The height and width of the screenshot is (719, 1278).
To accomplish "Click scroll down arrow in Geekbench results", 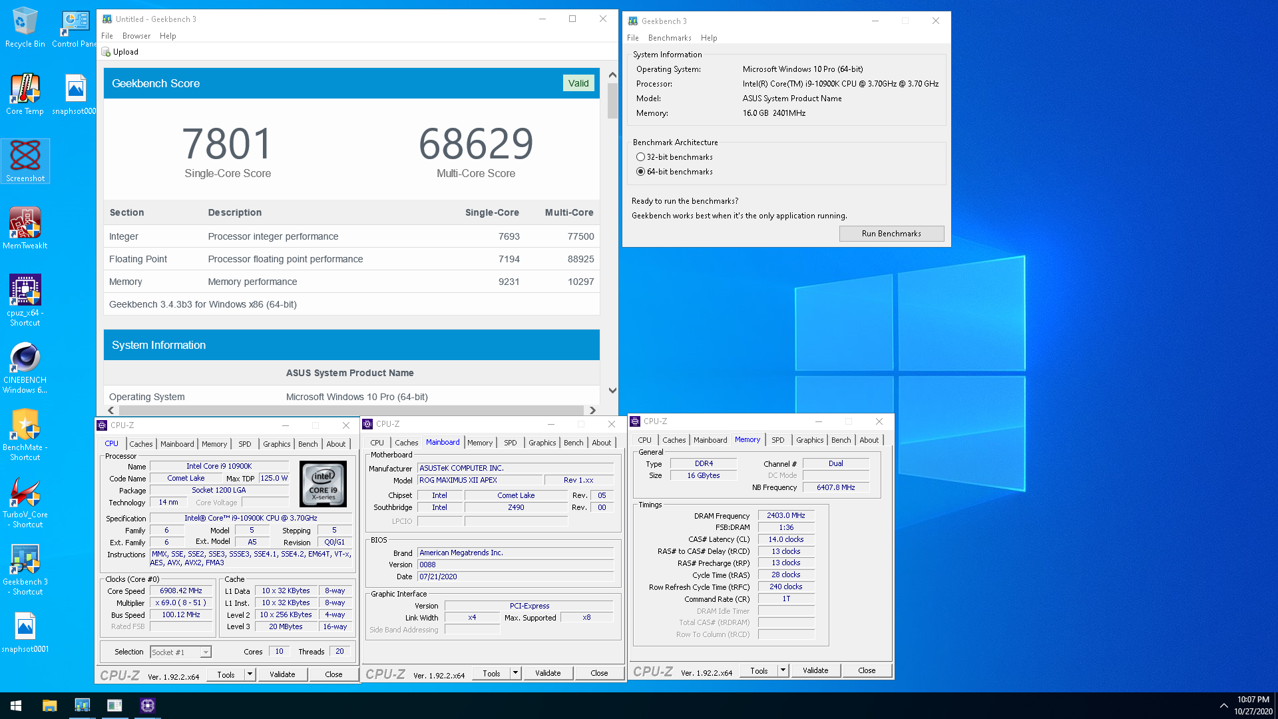I will pyautogui.click(x=612, y=391).
